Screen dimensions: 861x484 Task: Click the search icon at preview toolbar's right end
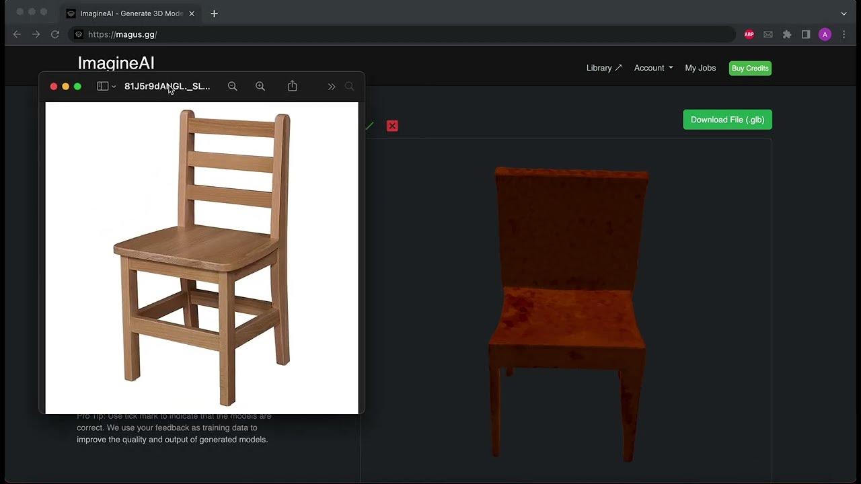349,86
